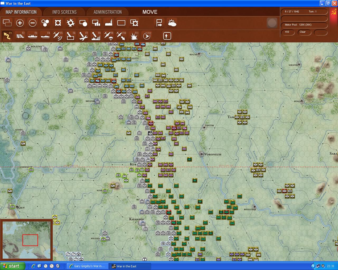This screenshot has width=338, height=270.
Task: Click the rectangle with gear icon
Action: point(134,23)
